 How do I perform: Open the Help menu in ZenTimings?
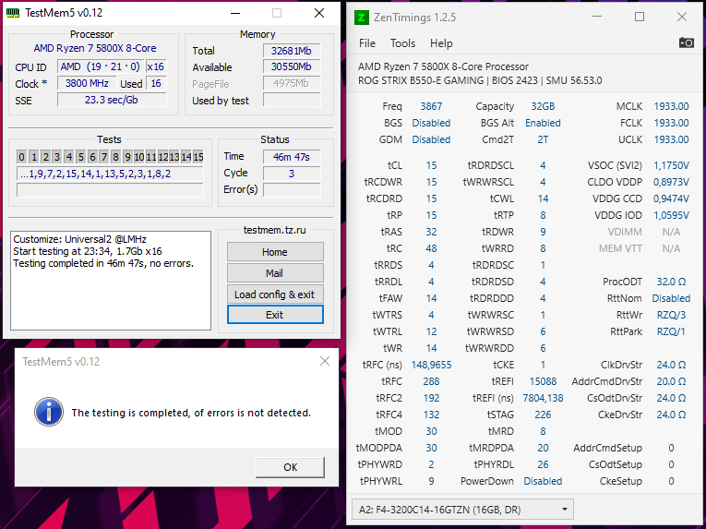coord(441,43)
